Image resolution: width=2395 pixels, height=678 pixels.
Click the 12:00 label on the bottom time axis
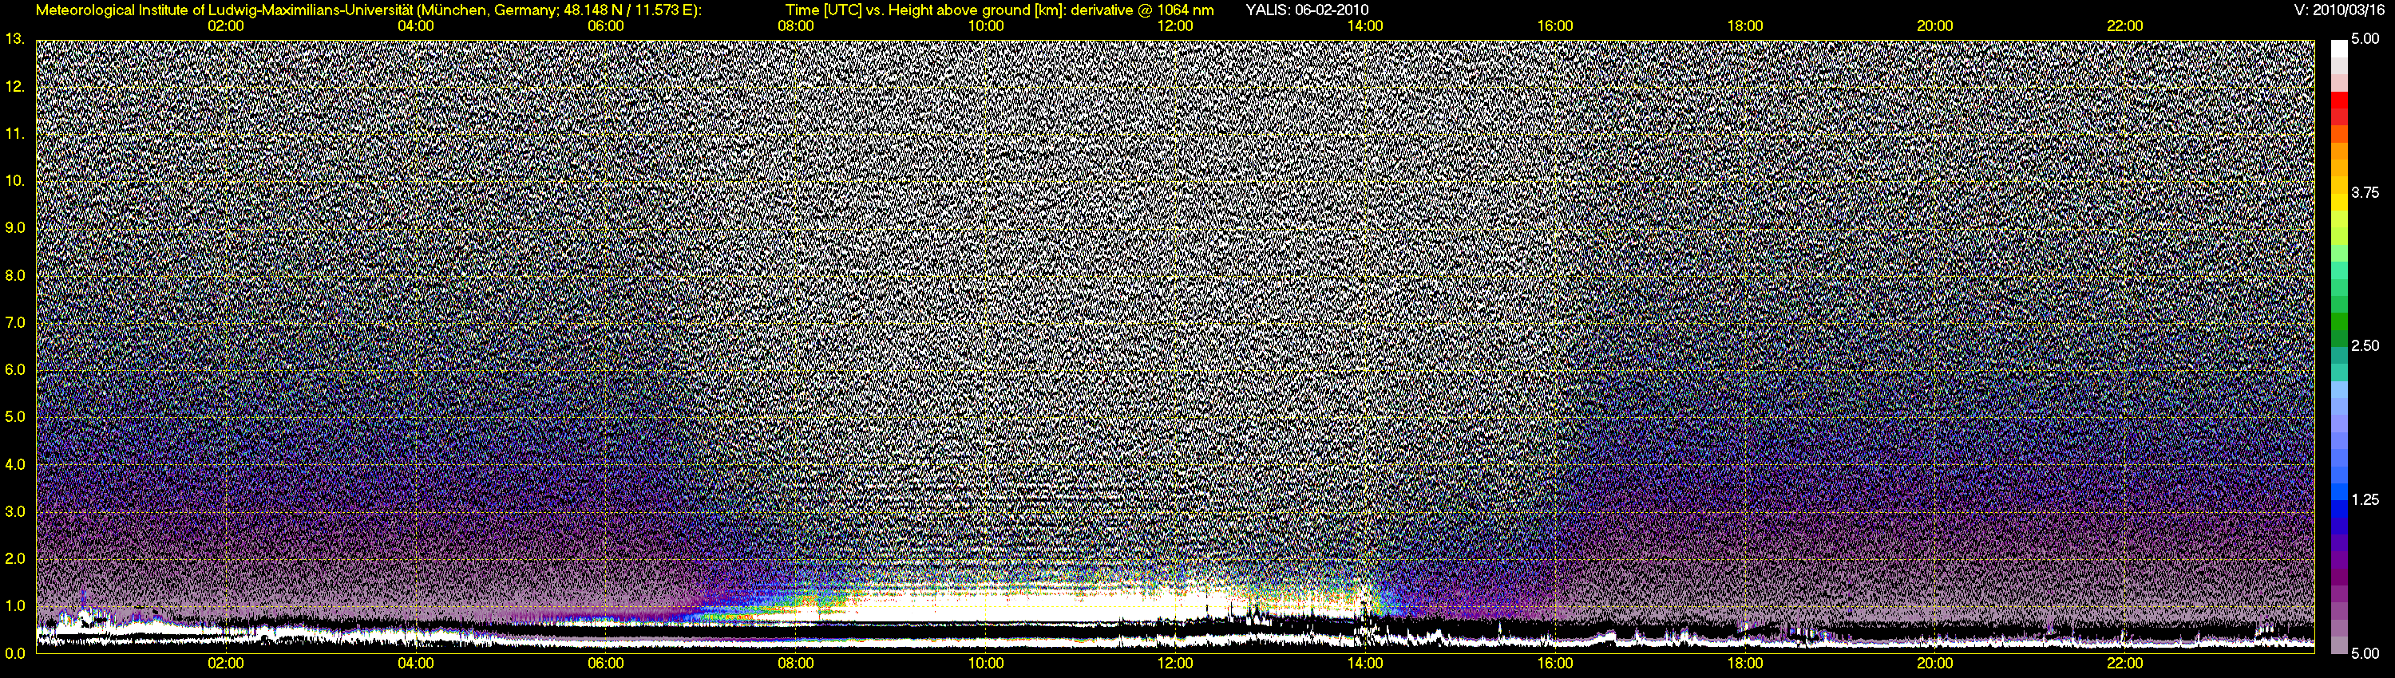(x=1175, y=663)
